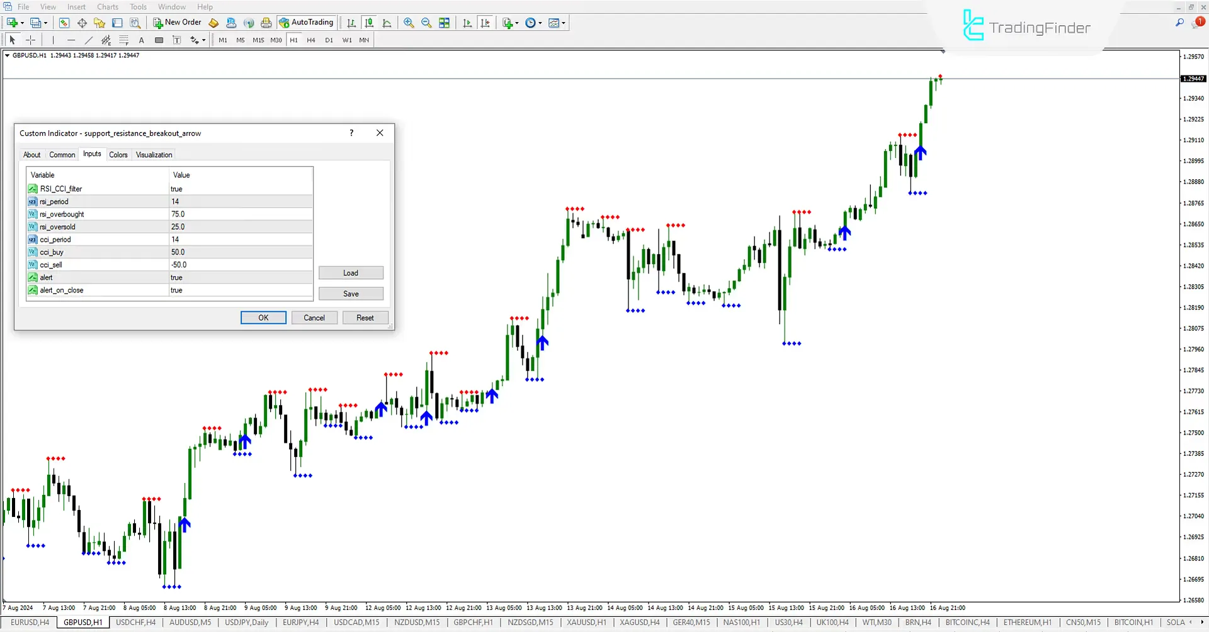
Task: Open the period selector dropdown
Action: (540, 23)
